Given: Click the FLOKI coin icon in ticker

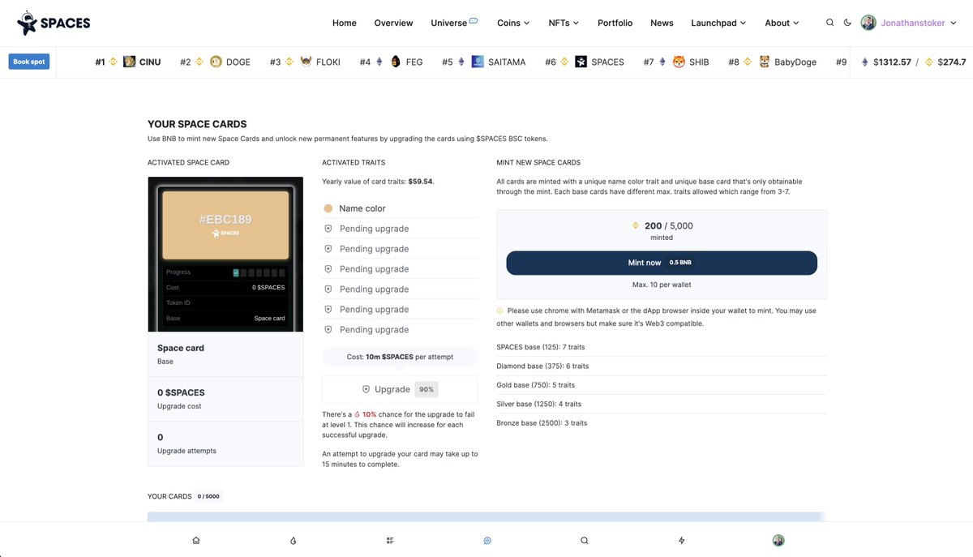Looking at the screenshot, I should (306, 62).
